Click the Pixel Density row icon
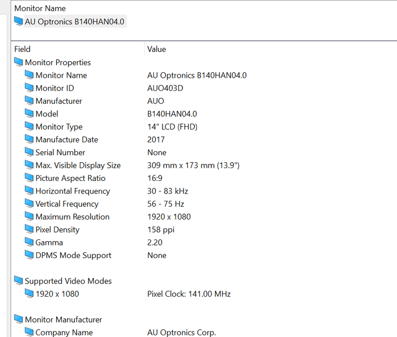The height and width of the screenshot is (337, 397). pyautogui.click(x=29, y=229)
